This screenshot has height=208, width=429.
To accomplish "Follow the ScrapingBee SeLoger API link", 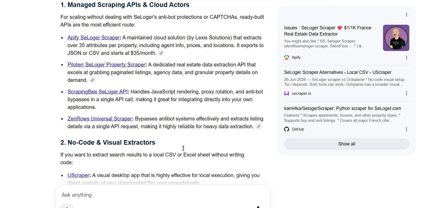I will [97, 92].
